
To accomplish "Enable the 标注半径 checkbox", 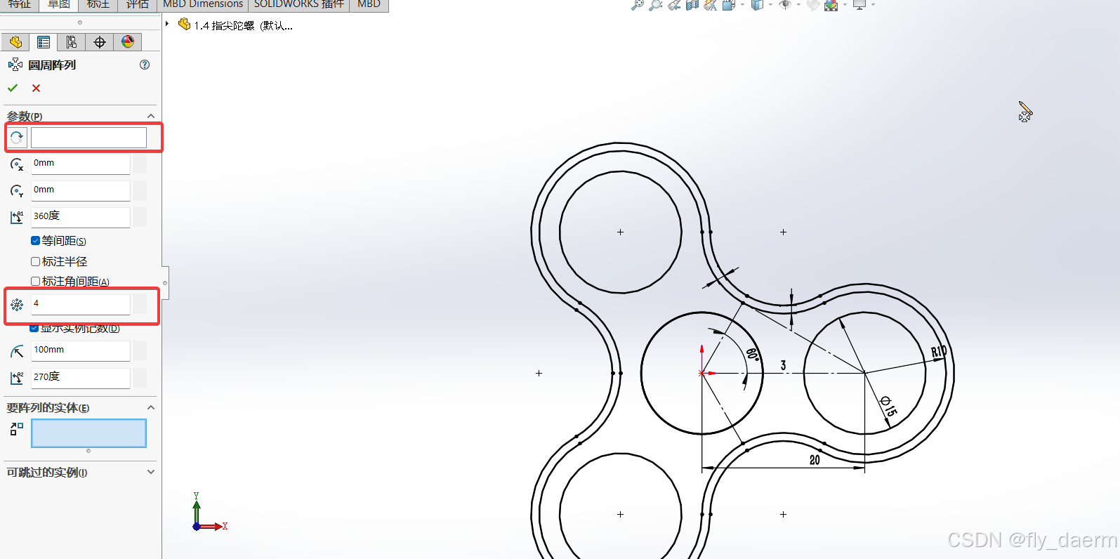I will click(x=35, y=261).
